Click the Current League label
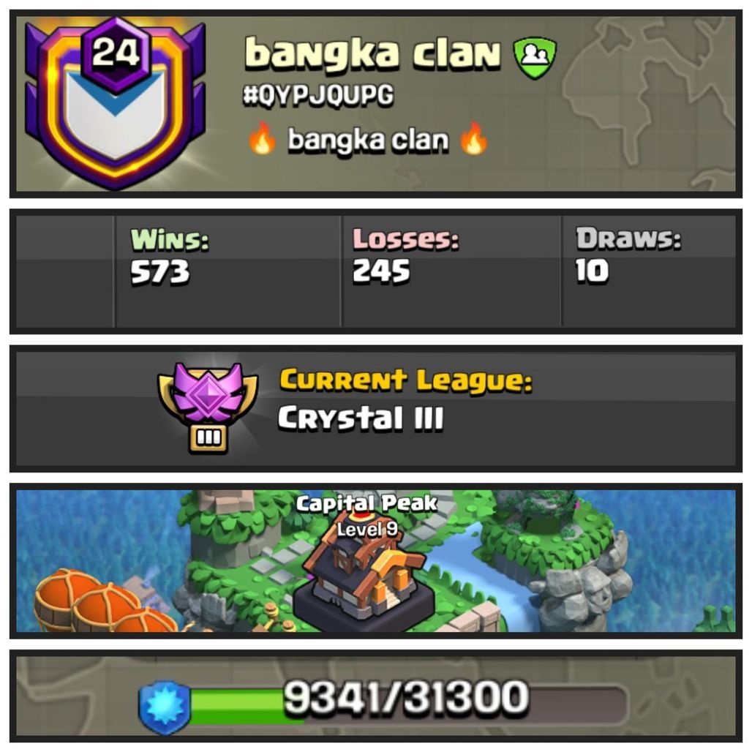 coord(406,382)
